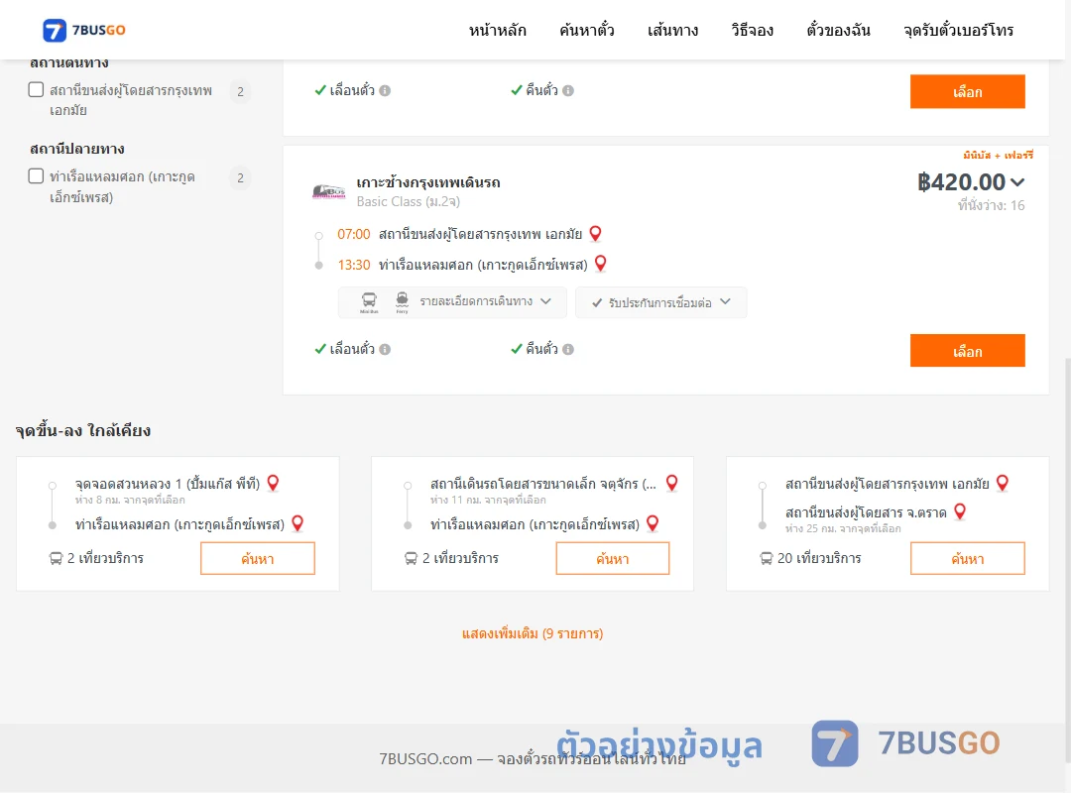Viewport: 1071px width, 793px height.
Task: Click แสดงเพิ่มเติม (9 รายการ) link
Action: click(x=533, y=633)
